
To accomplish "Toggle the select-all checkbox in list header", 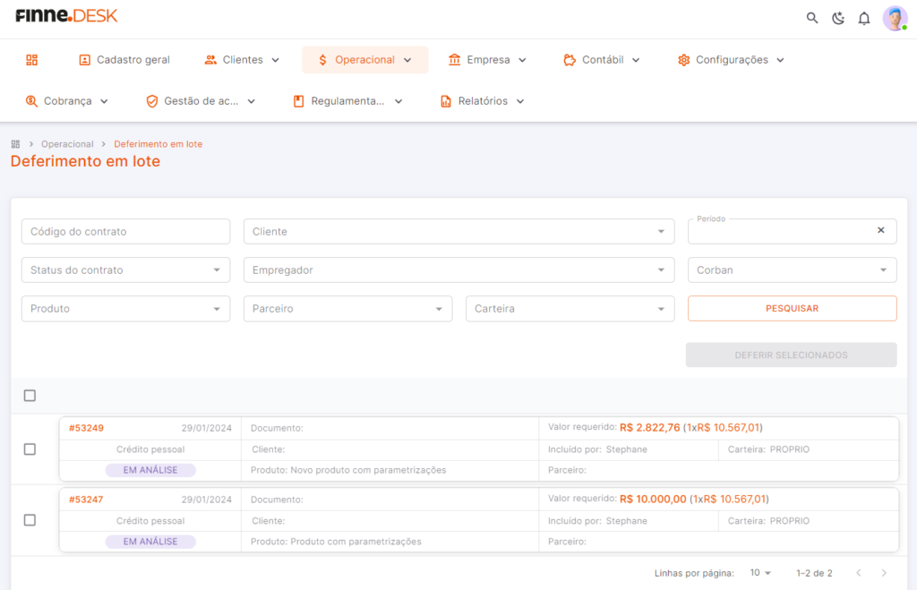I will 30,396.
